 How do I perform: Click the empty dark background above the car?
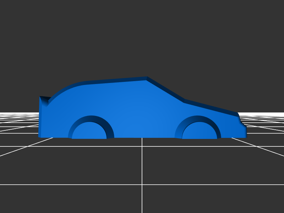pyautogui.click(x=142, y=35)
